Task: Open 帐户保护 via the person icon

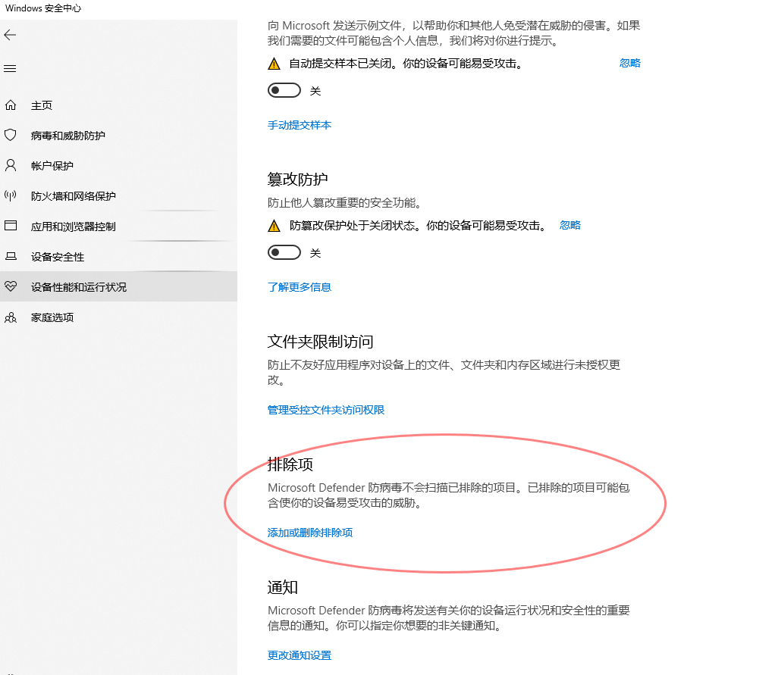Action: pos(11,166)
